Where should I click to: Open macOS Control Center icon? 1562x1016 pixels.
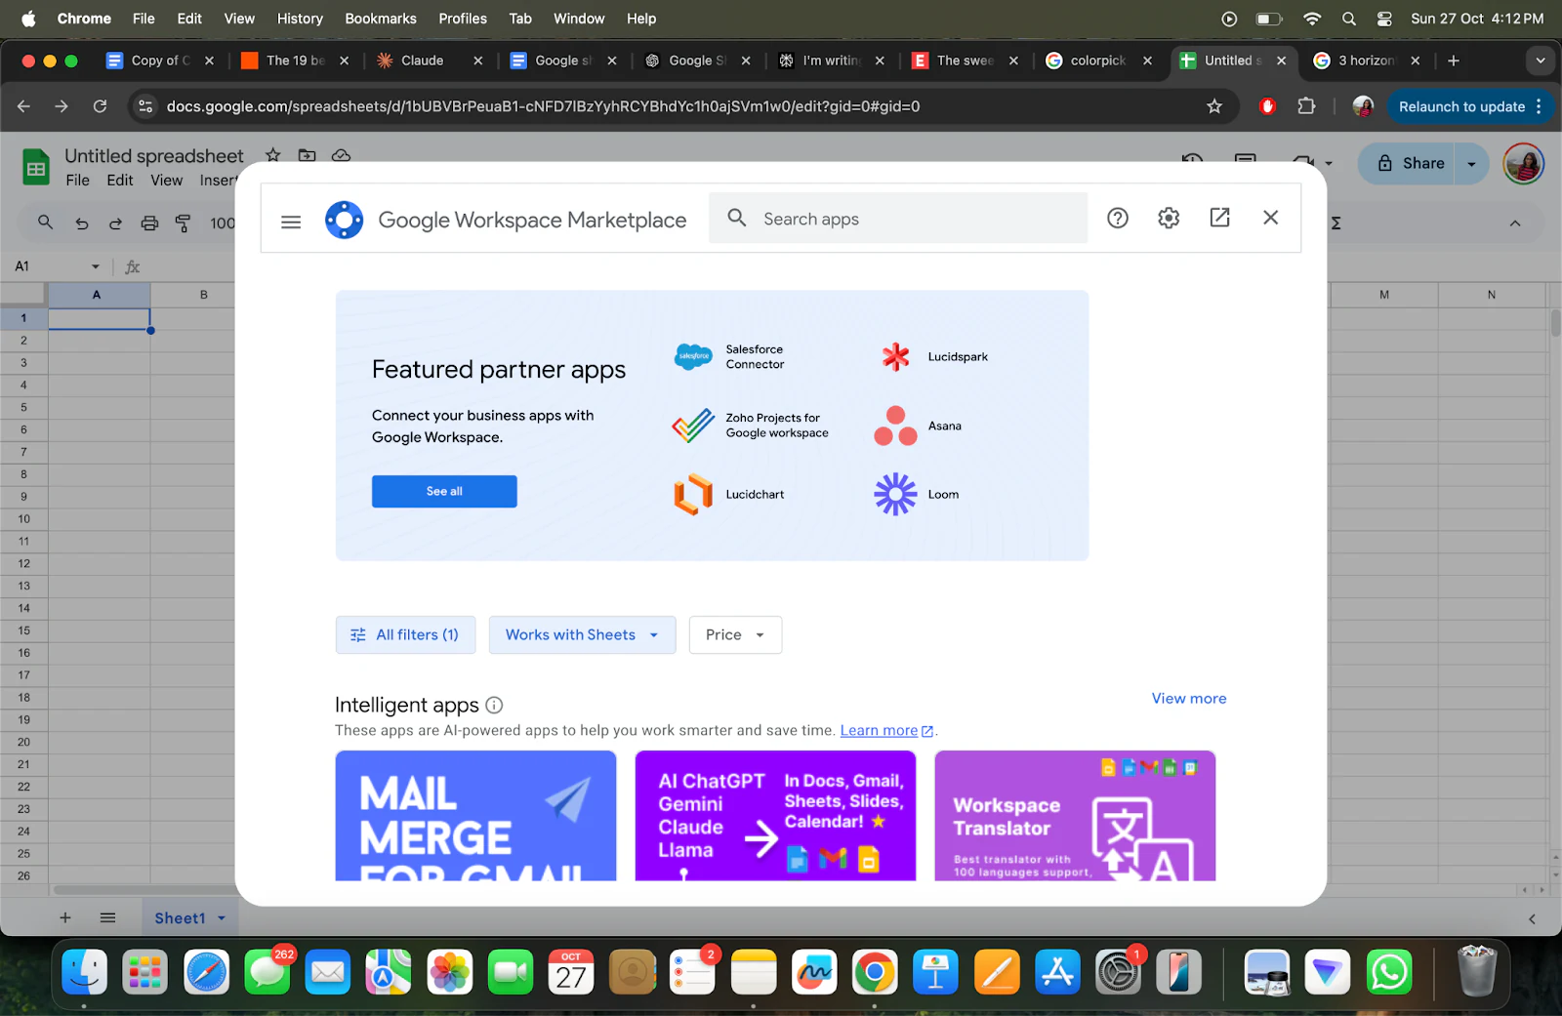[1384, 19]
